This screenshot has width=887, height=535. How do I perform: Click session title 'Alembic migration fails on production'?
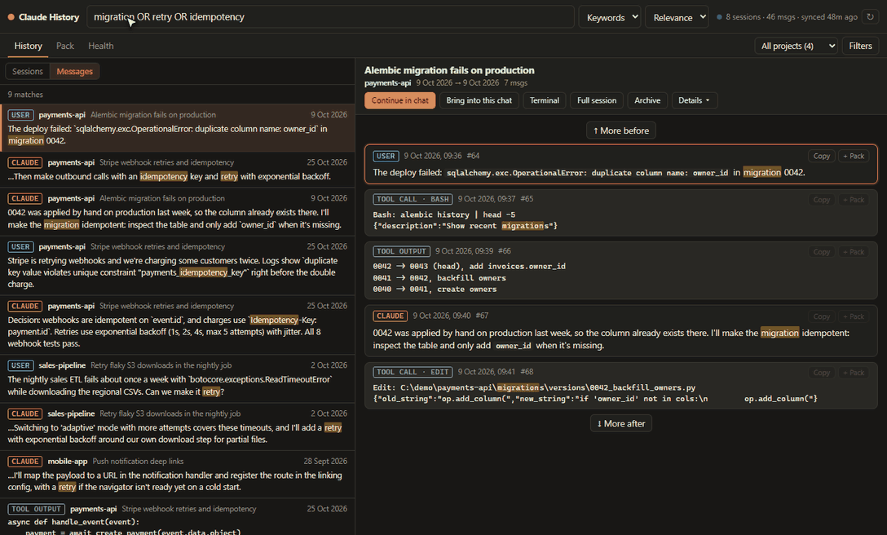pyautogui.click(x=449, y=70)
